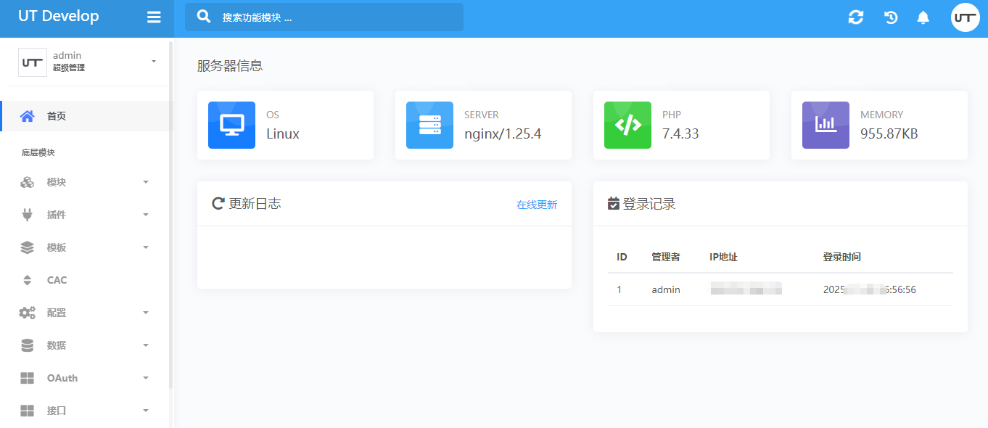Click the 在线更新 link
Screen dimensions: 988x428
pyautogui.click(x=536, y=205)
